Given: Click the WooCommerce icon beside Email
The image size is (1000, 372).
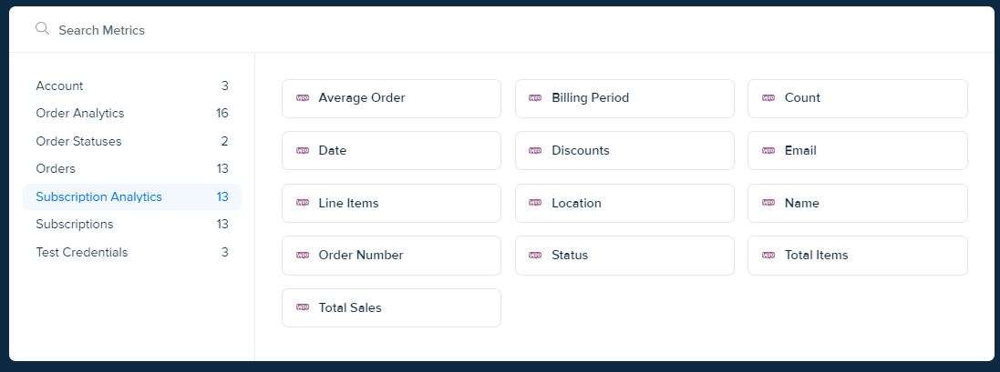Looking at the screenshot, I should coord(768,151).
